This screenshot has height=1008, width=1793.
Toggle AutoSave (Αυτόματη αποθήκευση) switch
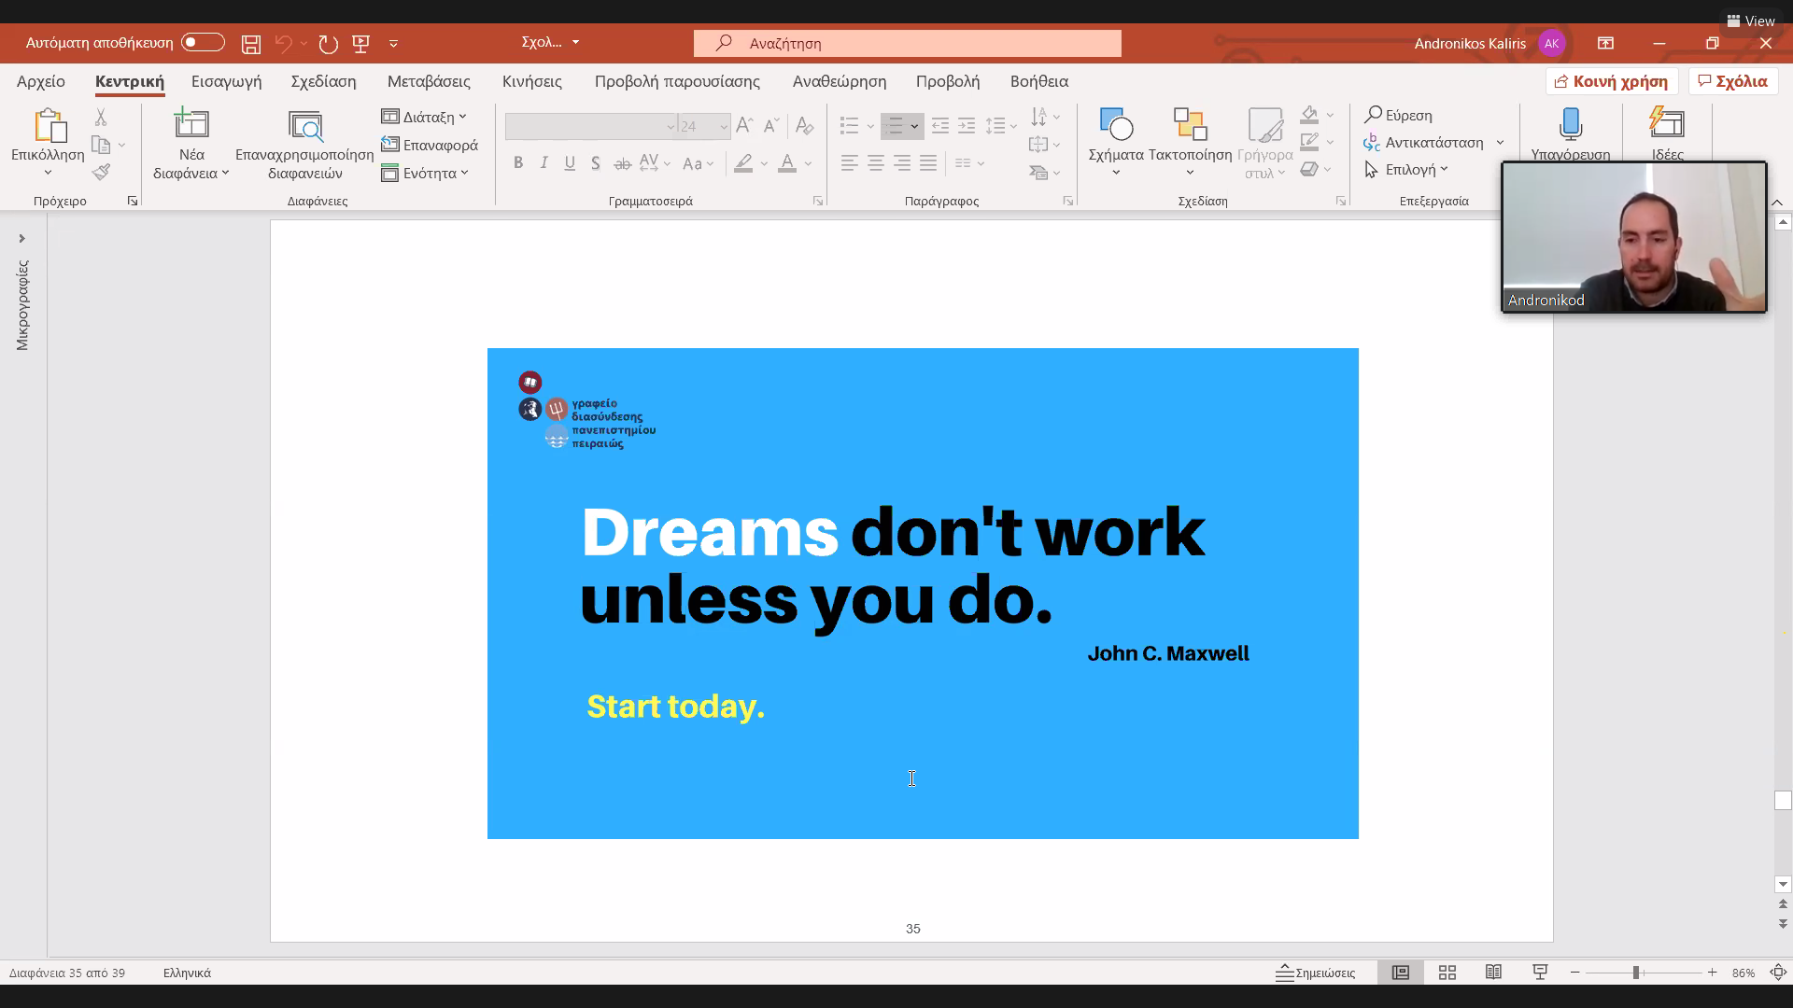[203, 43]
